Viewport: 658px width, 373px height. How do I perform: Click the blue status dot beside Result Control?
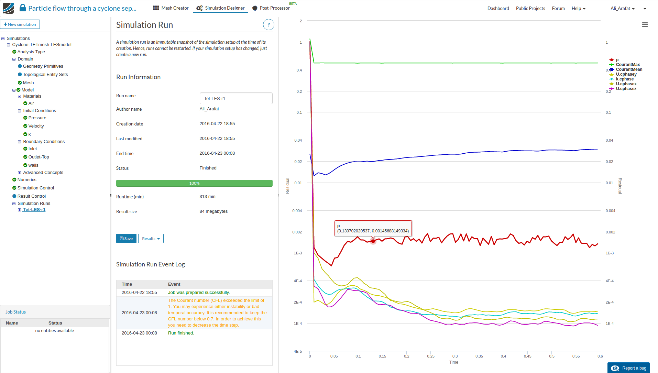14,196
